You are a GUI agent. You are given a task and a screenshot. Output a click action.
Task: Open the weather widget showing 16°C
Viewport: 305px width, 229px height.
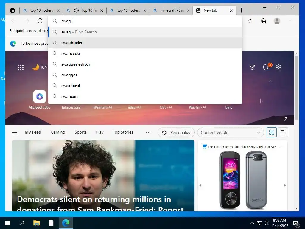click(40, 67)
